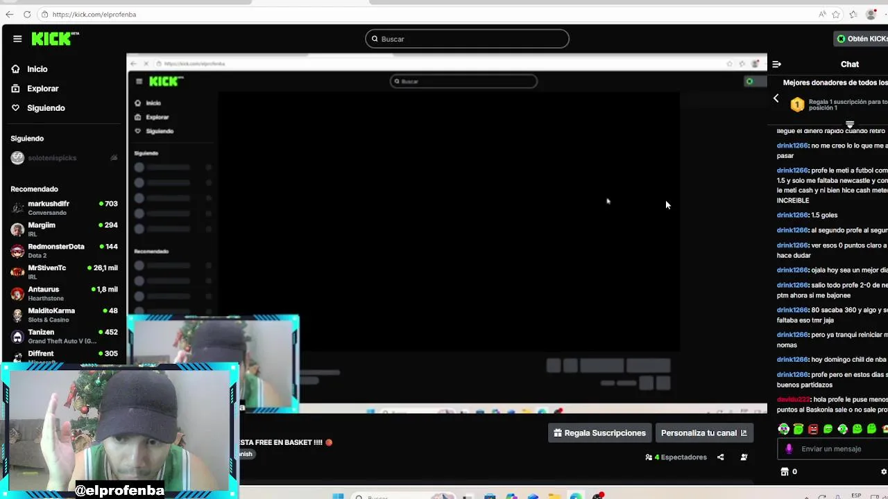Collapse the chat panel with arrow icon

(x=777, y=64)
